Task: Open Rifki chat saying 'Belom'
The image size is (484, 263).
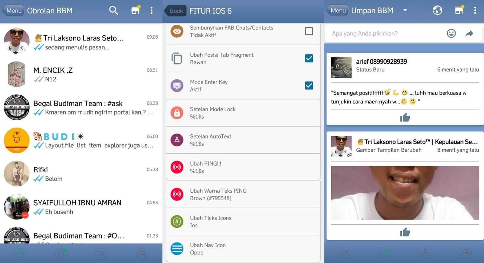Action: (81, 174)
